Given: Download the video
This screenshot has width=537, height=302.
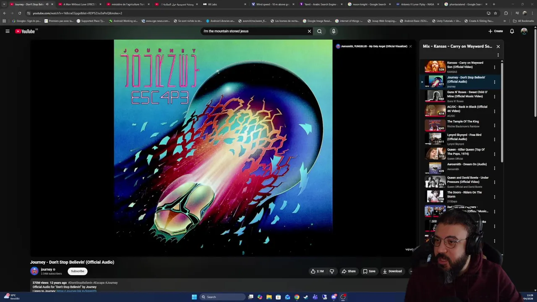Looking at the screenshot, I should (392, 271).
